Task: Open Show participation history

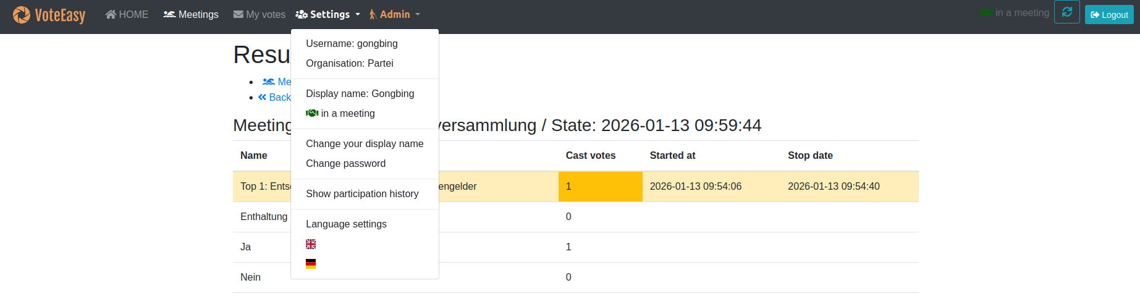Action: coord(362,193)
